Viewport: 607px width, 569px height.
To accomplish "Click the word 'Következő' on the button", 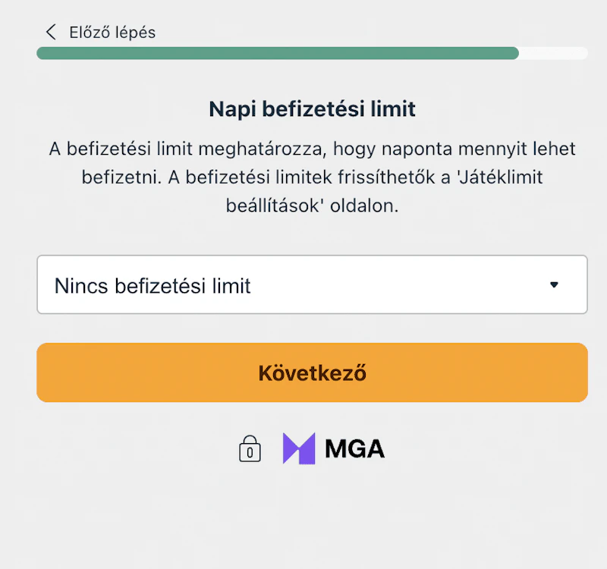I will coord(312,373).
